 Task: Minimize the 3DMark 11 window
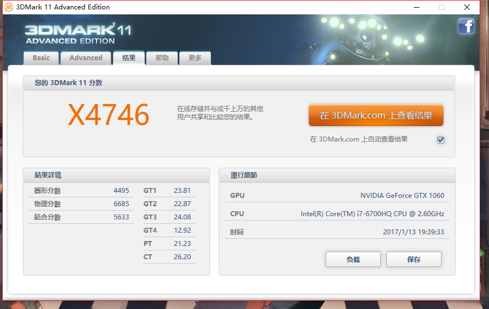417,7
